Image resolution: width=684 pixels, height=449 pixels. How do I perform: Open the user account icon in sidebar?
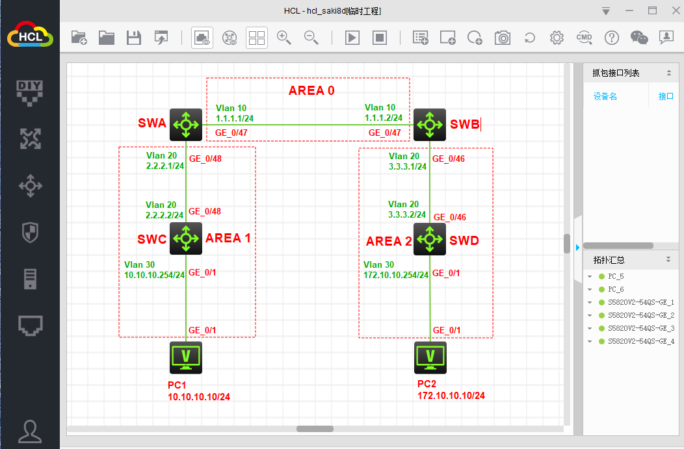(30, 431)
